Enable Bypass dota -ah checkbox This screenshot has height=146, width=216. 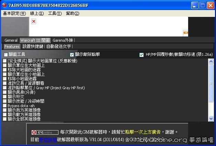pos(5,106)
